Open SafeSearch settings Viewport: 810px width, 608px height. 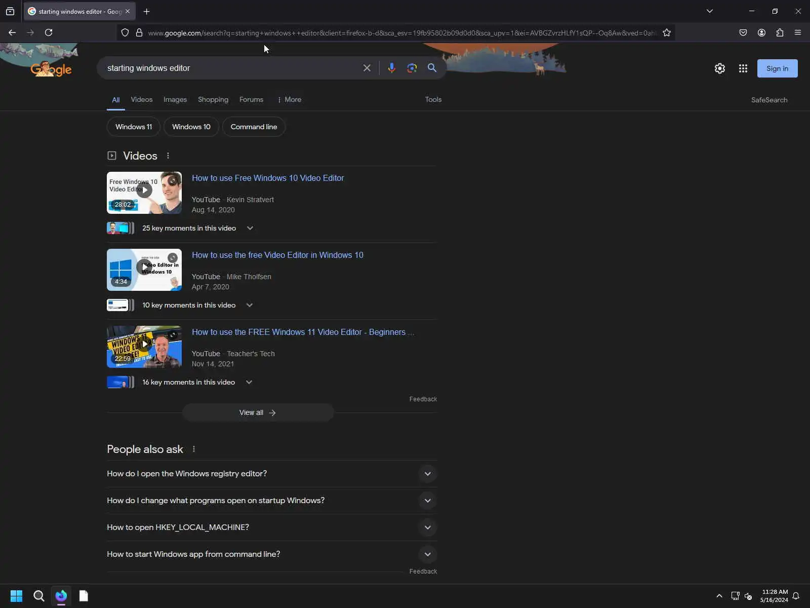769,100
